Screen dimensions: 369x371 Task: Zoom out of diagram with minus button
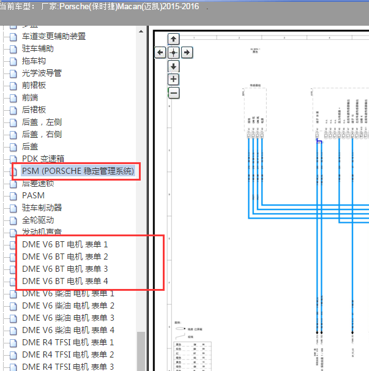pos(174,93)
